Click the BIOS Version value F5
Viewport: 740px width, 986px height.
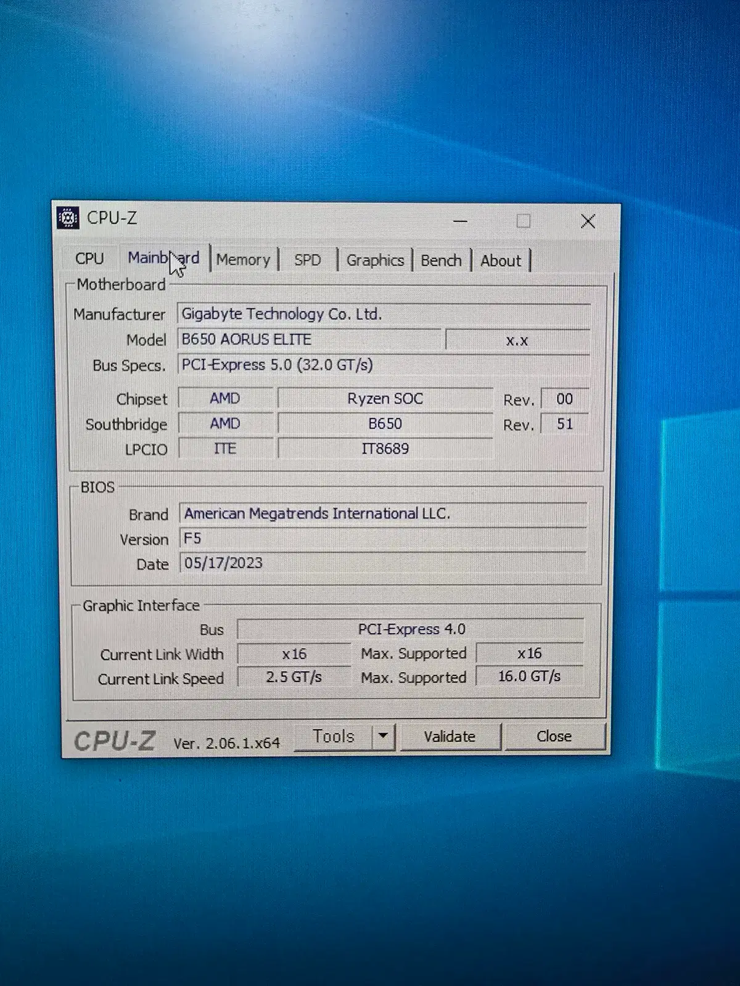383,539
